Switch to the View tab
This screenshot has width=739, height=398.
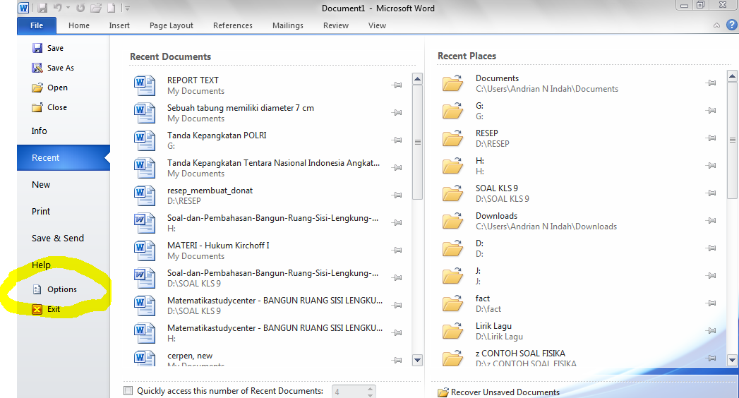tap(377, 25)
